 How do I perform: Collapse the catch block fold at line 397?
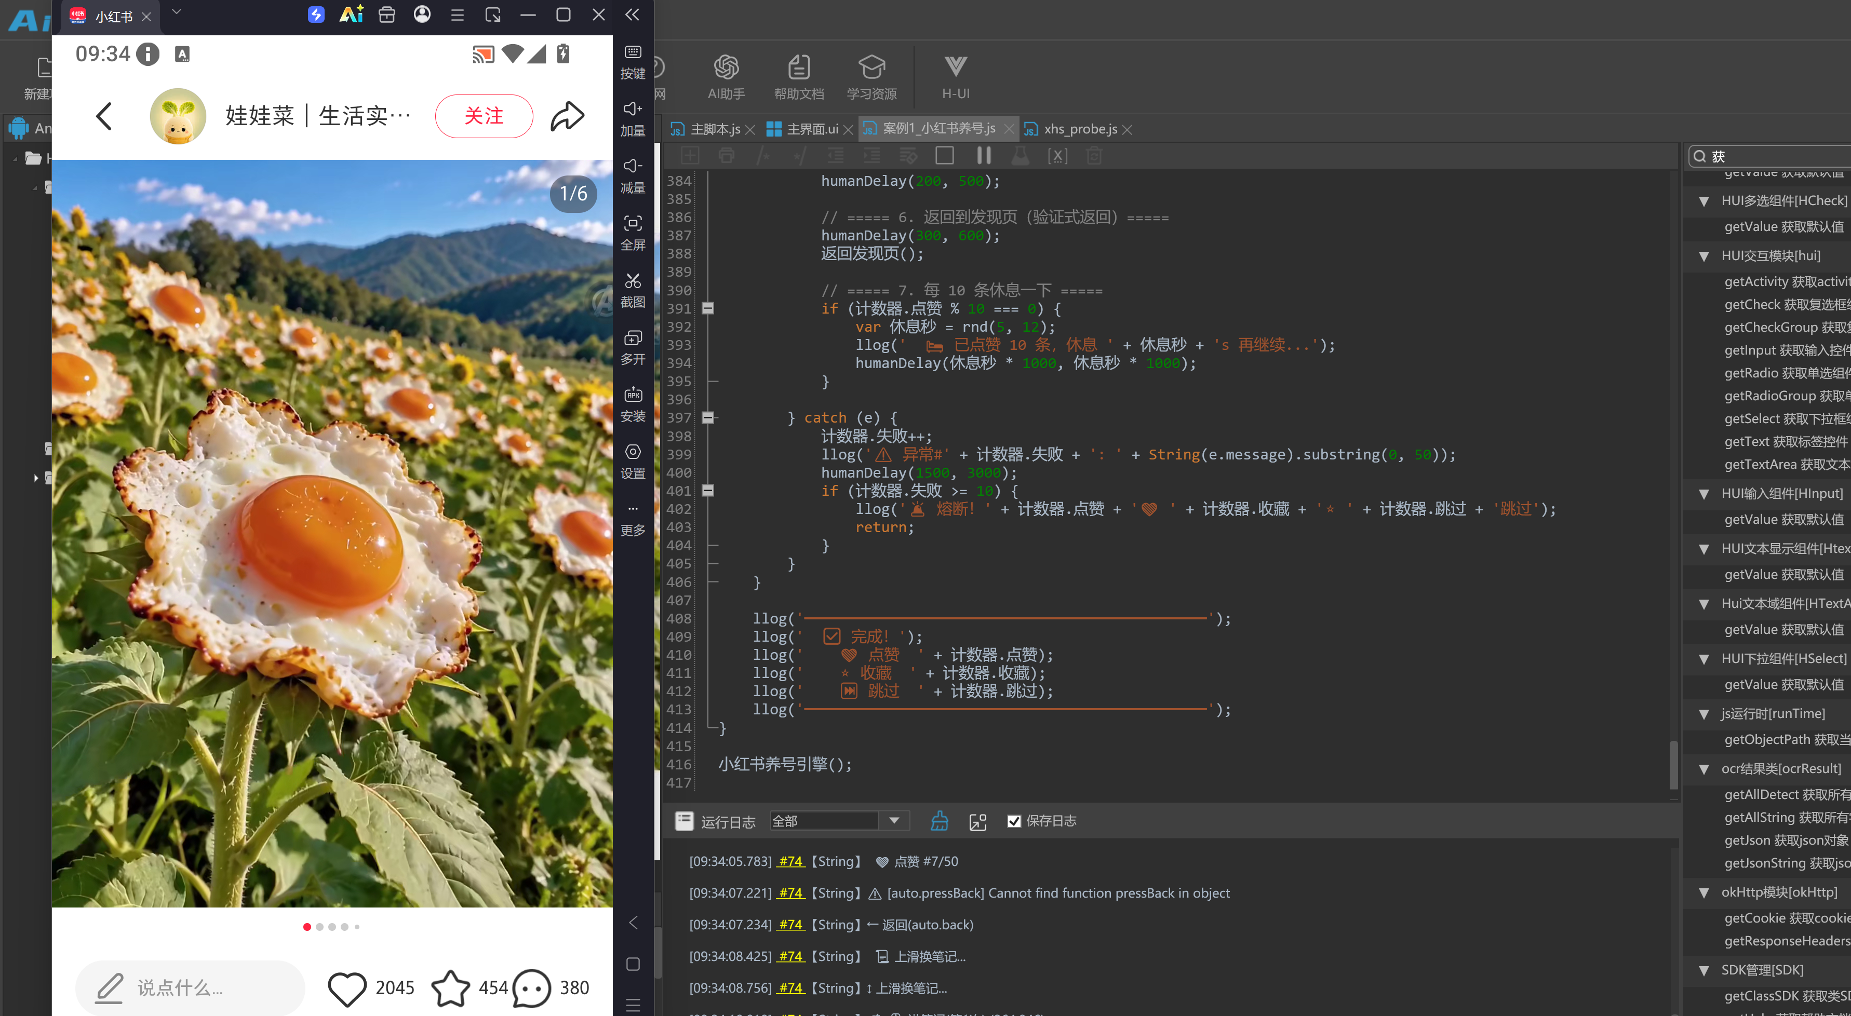click(x=708, y=417)
